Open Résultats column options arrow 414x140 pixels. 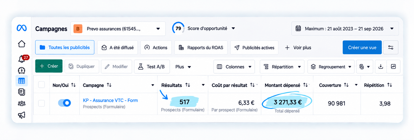coord(203,85)
